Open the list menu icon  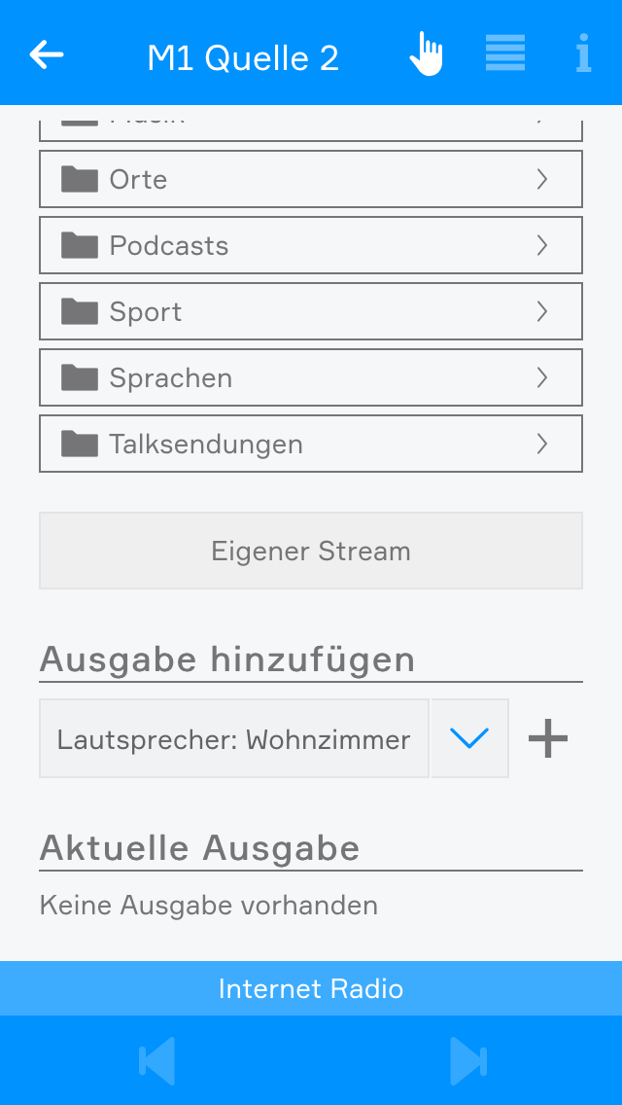505,53
